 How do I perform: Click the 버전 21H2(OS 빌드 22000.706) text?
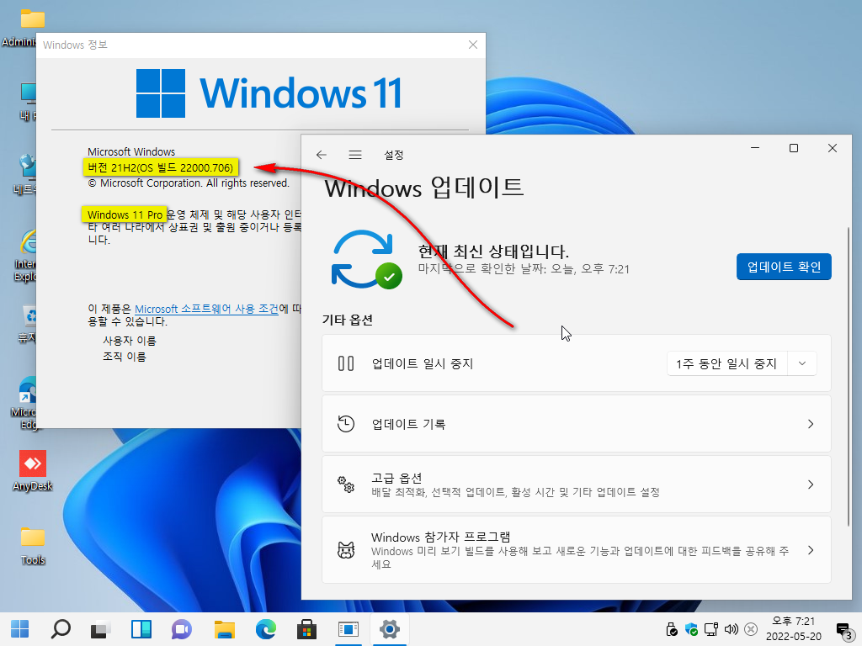pos(161,167)
